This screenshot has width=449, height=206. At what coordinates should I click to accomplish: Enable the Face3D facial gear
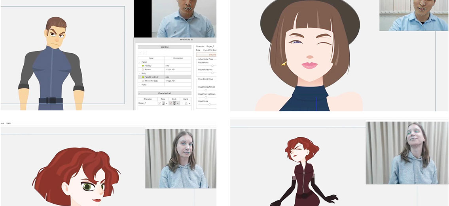point(143,66)
